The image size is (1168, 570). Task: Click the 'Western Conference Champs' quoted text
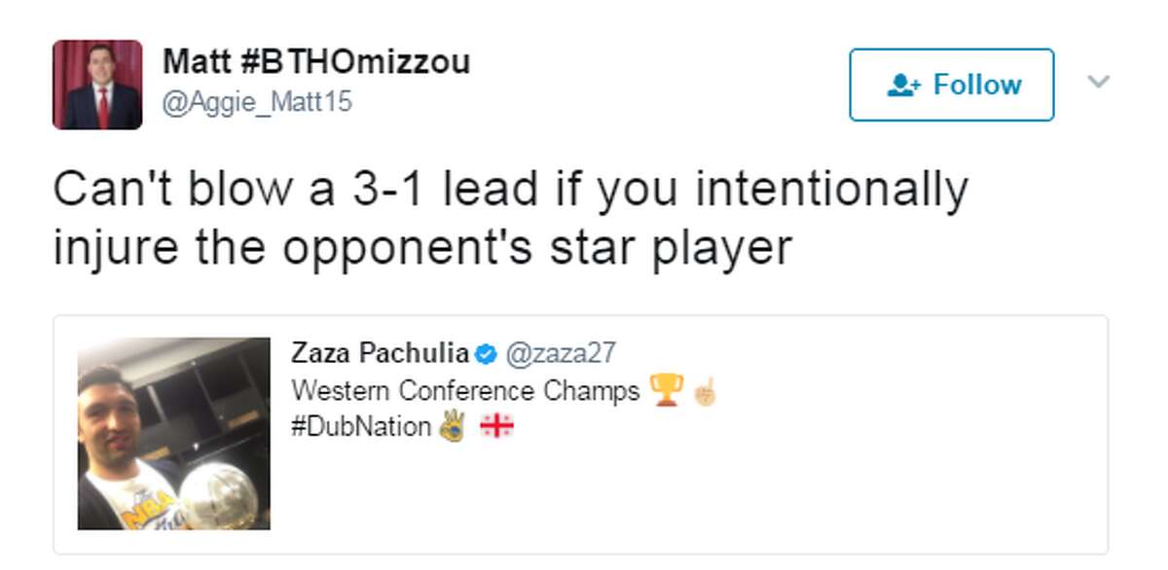pyautogui.click(x=466, y=391)
